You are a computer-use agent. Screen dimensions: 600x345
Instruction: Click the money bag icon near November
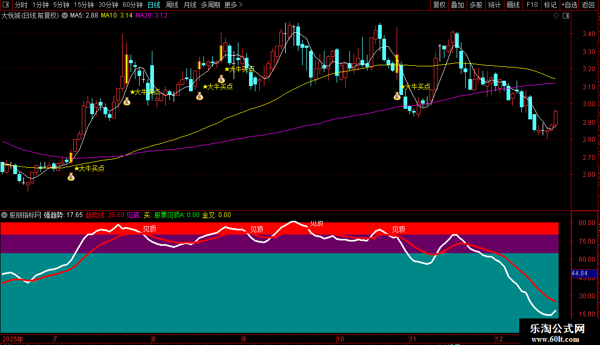point(397,96)
